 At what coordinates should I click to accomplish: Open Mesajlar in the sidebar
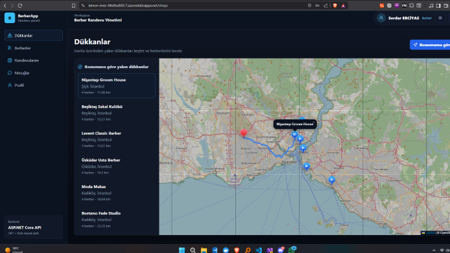[33, 73]
